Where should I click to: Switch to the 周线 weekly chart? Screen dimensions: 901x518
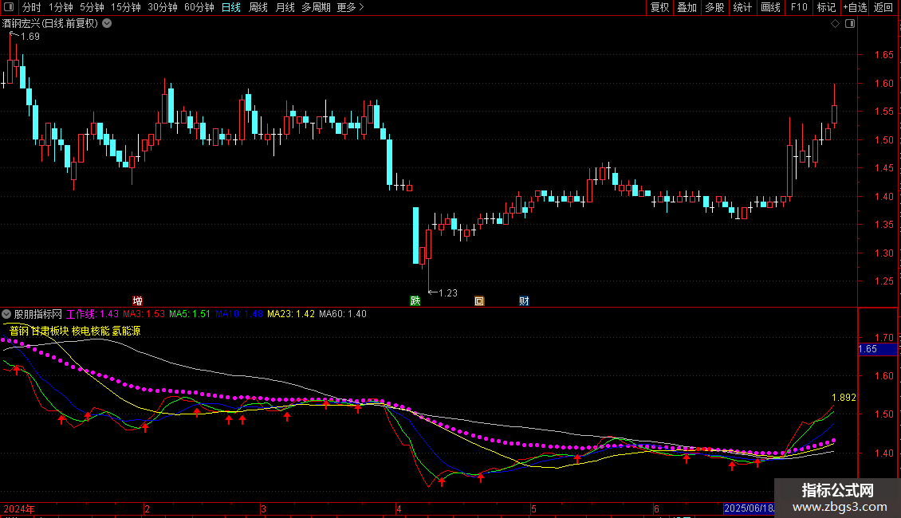pyautogui.click(x=258, y=7)
